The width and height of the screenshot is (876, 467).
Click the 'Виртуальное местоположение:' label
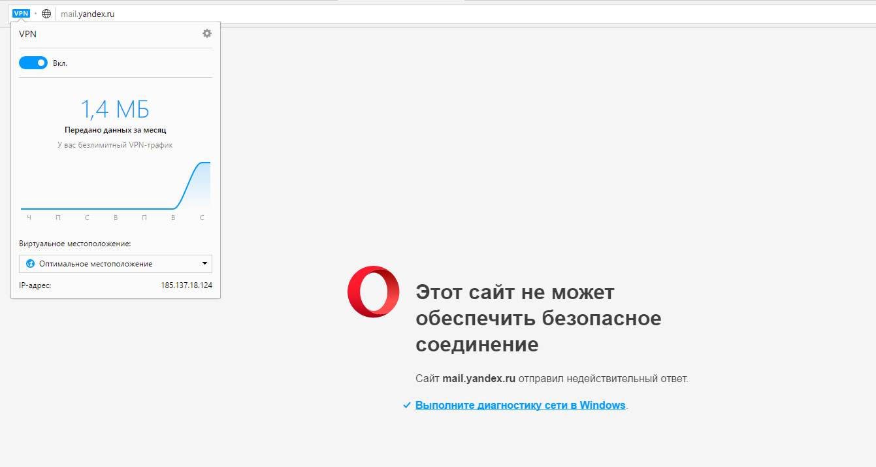pos(75,244)
